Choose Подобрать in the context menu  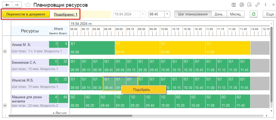tap(144, 90)
